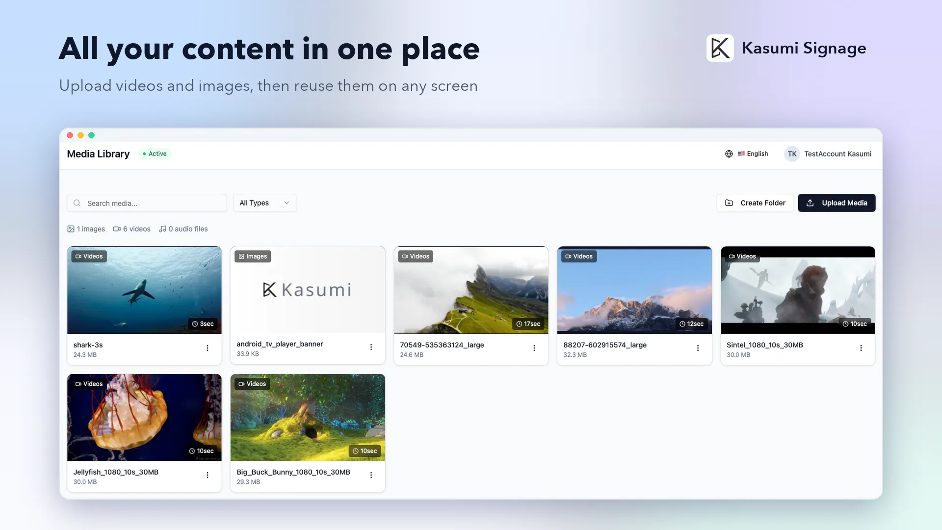Screen dimensions: 942x530
Task: Open options menu for shark-3s
Action: [x=208, y=348]
